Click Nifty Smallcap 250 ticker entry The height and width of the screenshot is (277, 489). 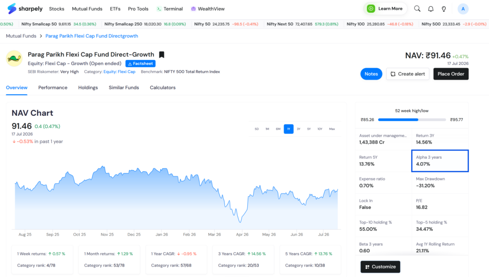(145, 24)
